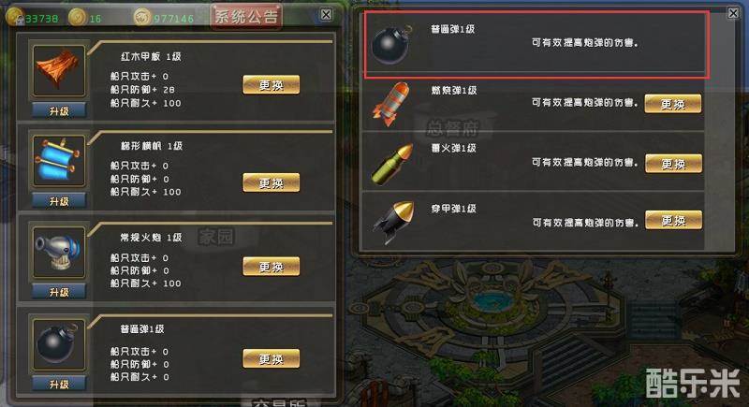Select the green thunderfire bullet icon
Screen dimensions: 749x407
pos(392,164)
